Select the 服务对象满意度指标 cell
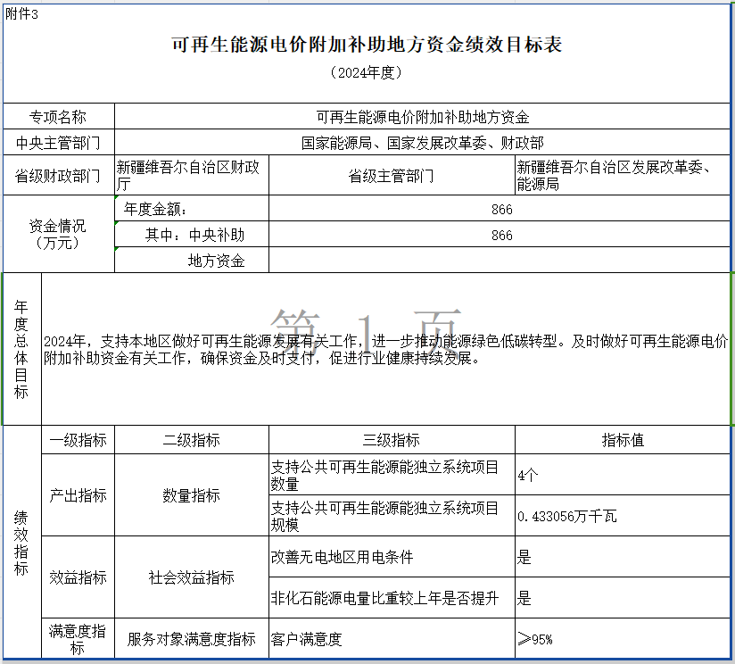 pyautogui.click(x=191, y=639)
